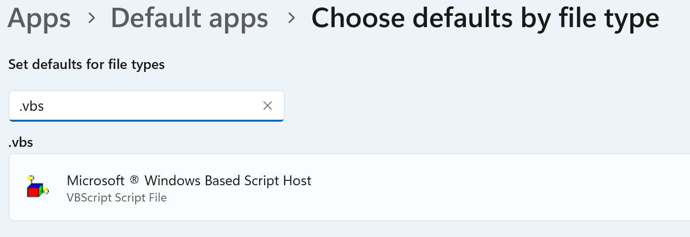Click the word Host in app name
This screenshot has height=237, width=690.
pos(297,181)
